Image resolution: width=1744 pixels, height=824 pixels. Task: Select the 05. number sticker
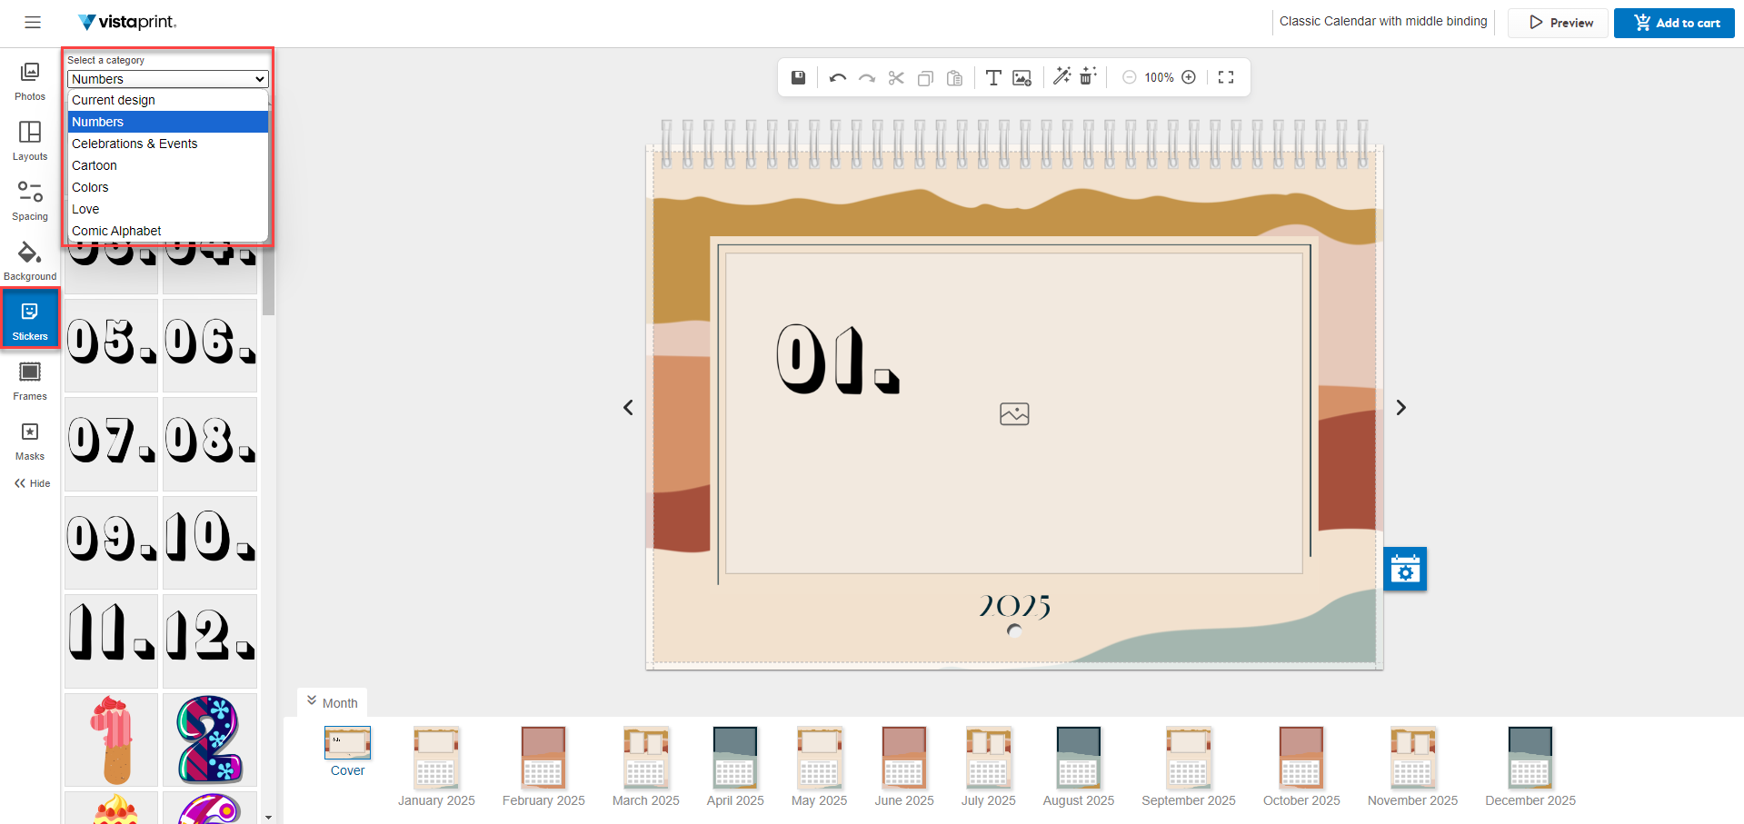click(x=111, y=345)
